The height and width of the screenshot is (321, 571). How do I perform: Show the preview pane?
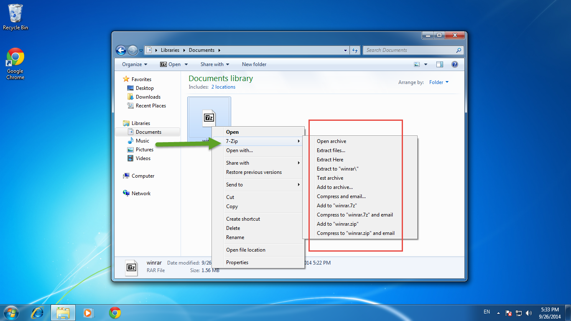pos(439,64)
